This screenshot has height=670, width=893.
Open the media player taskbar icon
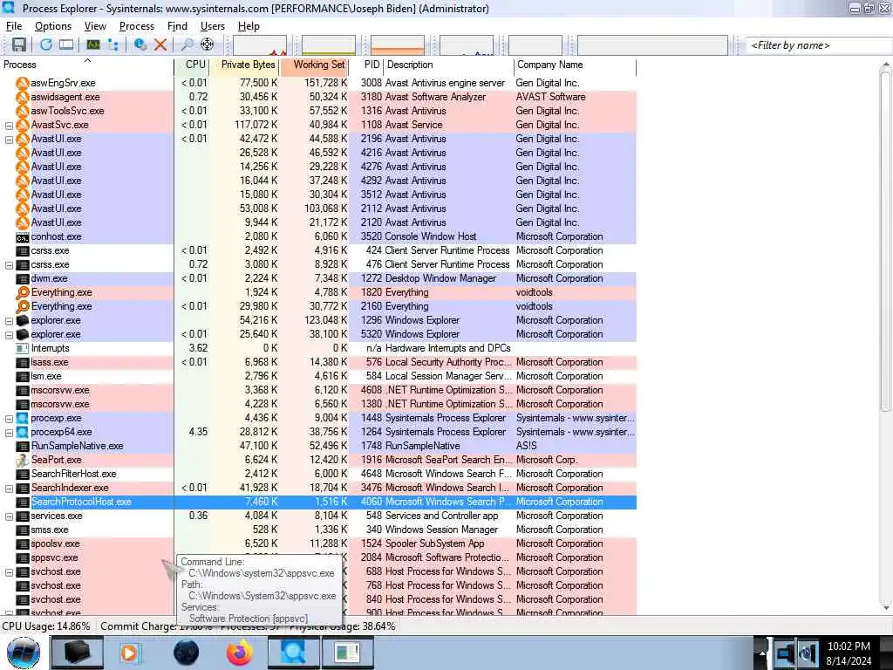point(130,653)
